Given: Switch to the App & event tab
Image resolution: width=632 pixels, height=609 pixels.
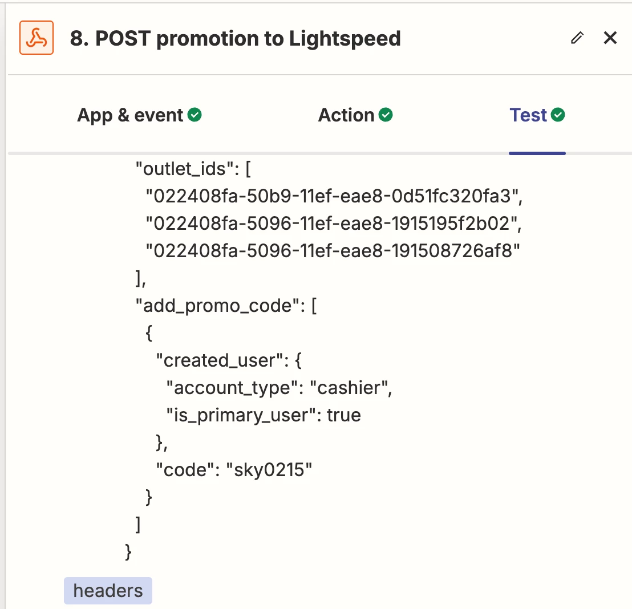Looking at the screenshot, I should 131,115.
